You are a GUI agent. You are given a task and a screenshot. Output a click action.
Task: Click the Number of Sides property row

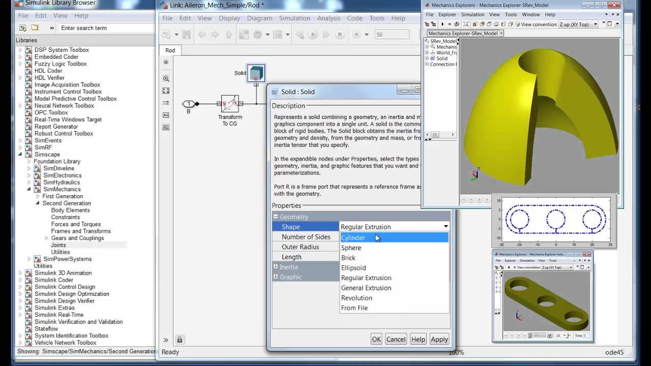click(x=306, y=237)
